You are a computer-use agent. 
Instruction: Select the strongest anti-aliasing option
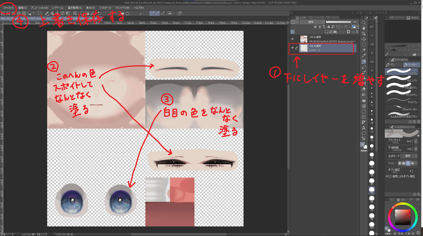(412, 163)
